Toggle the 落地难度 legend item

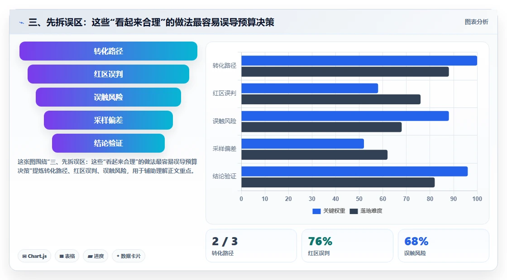pyautogui.click(x=366, y=211)
